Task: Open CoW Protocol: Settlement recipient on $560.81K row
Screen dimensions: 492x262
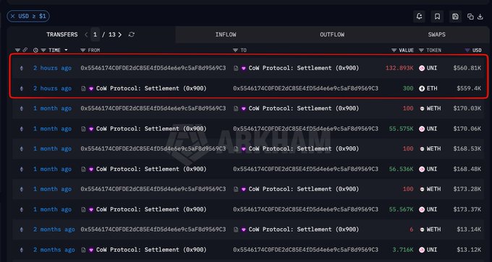Action: [304, 68]
